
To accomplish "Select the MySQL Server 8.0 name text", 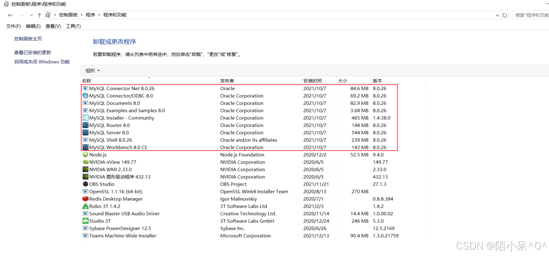I will pyautogui.click(x=109, y=133).
